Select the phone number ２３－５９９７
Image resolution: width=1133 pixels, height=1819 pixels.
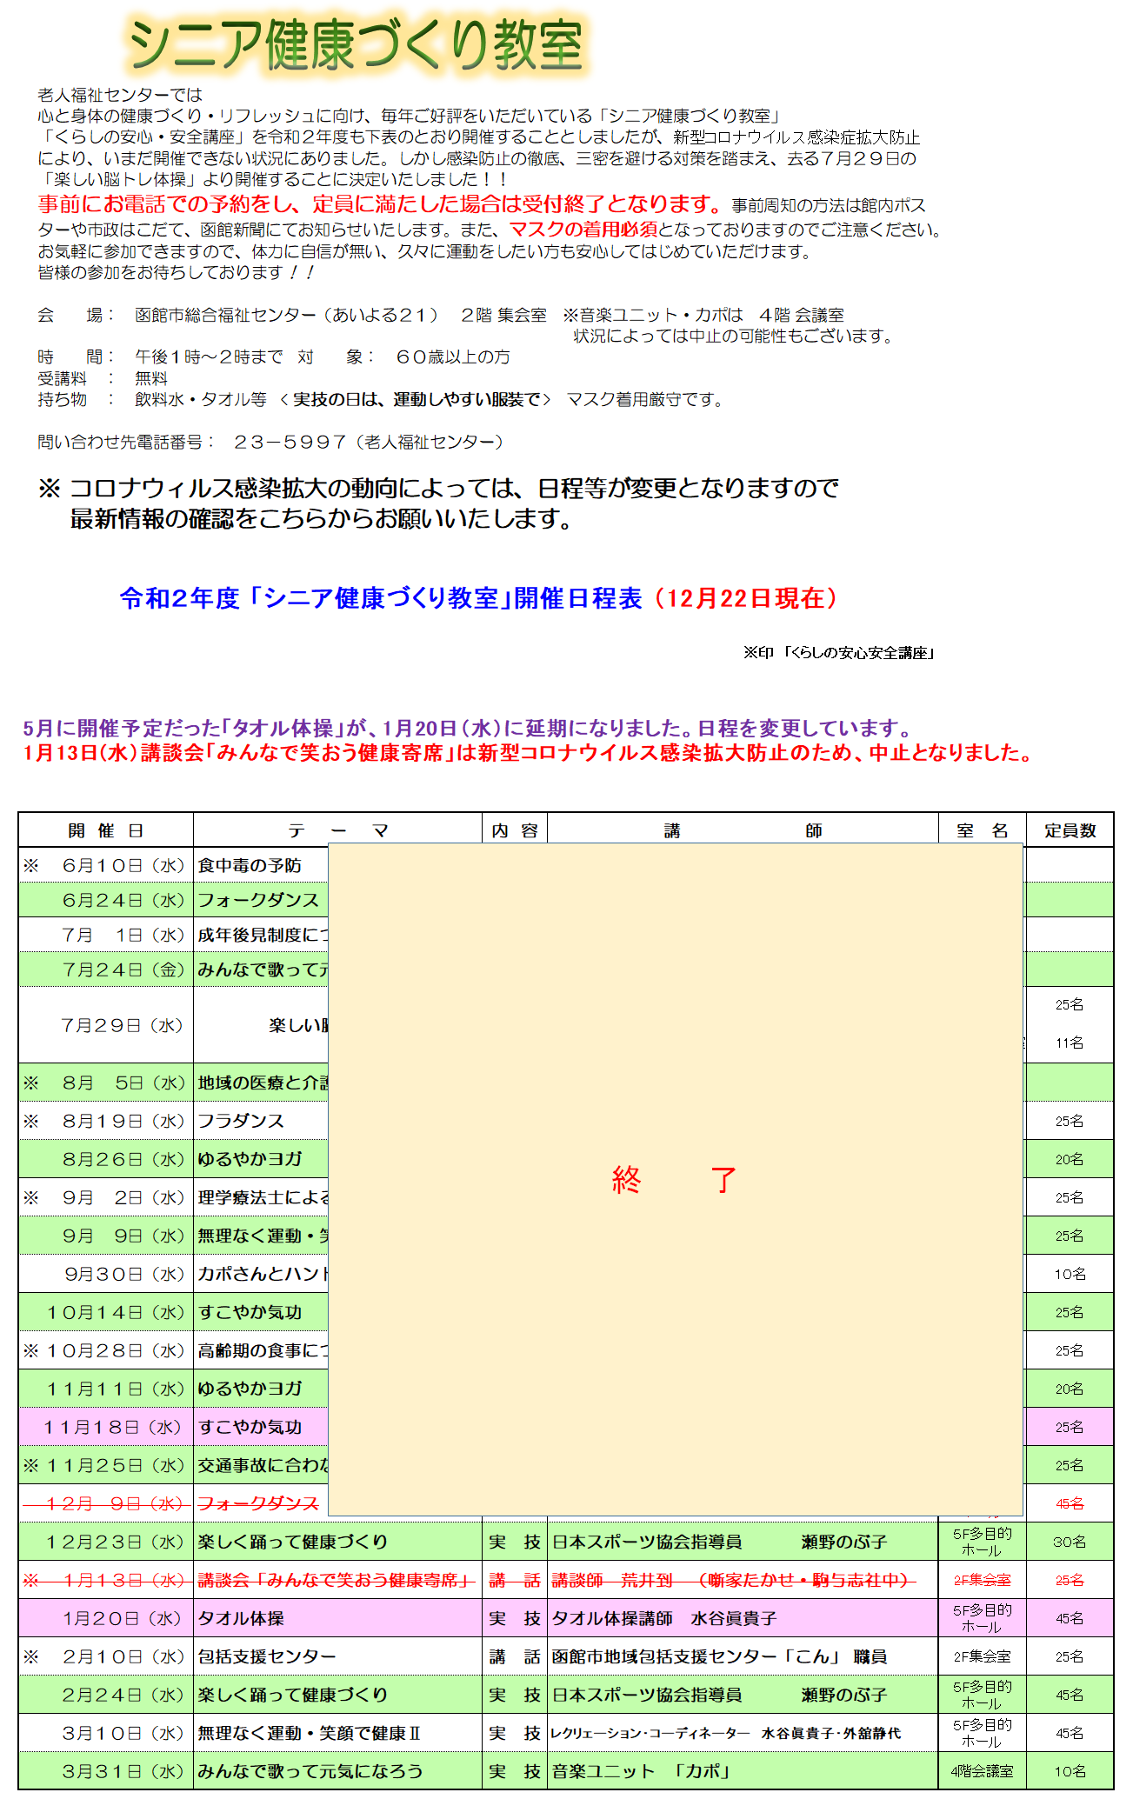pos(290,443)
